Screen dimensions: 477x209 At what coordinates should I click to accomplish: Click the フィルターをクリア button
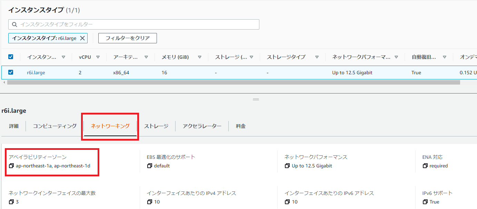[128, 38]
